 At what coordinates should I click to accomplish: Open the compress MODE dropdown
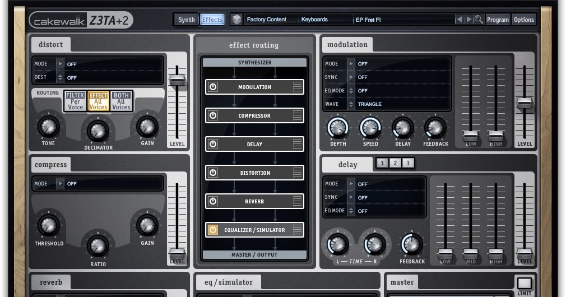point(61,184)
